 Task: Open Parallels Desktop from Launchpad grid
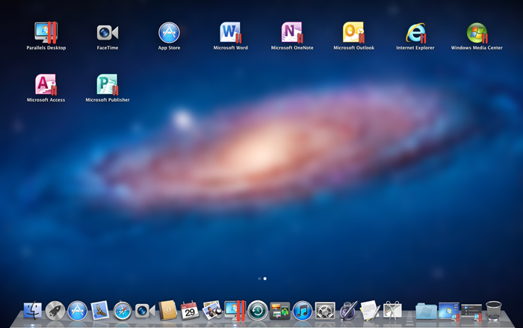coord(46,33)
